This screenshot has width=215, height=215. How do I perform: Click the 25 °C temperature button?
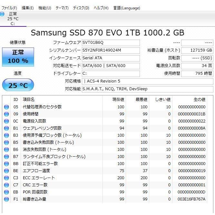[x=18, y=85]
